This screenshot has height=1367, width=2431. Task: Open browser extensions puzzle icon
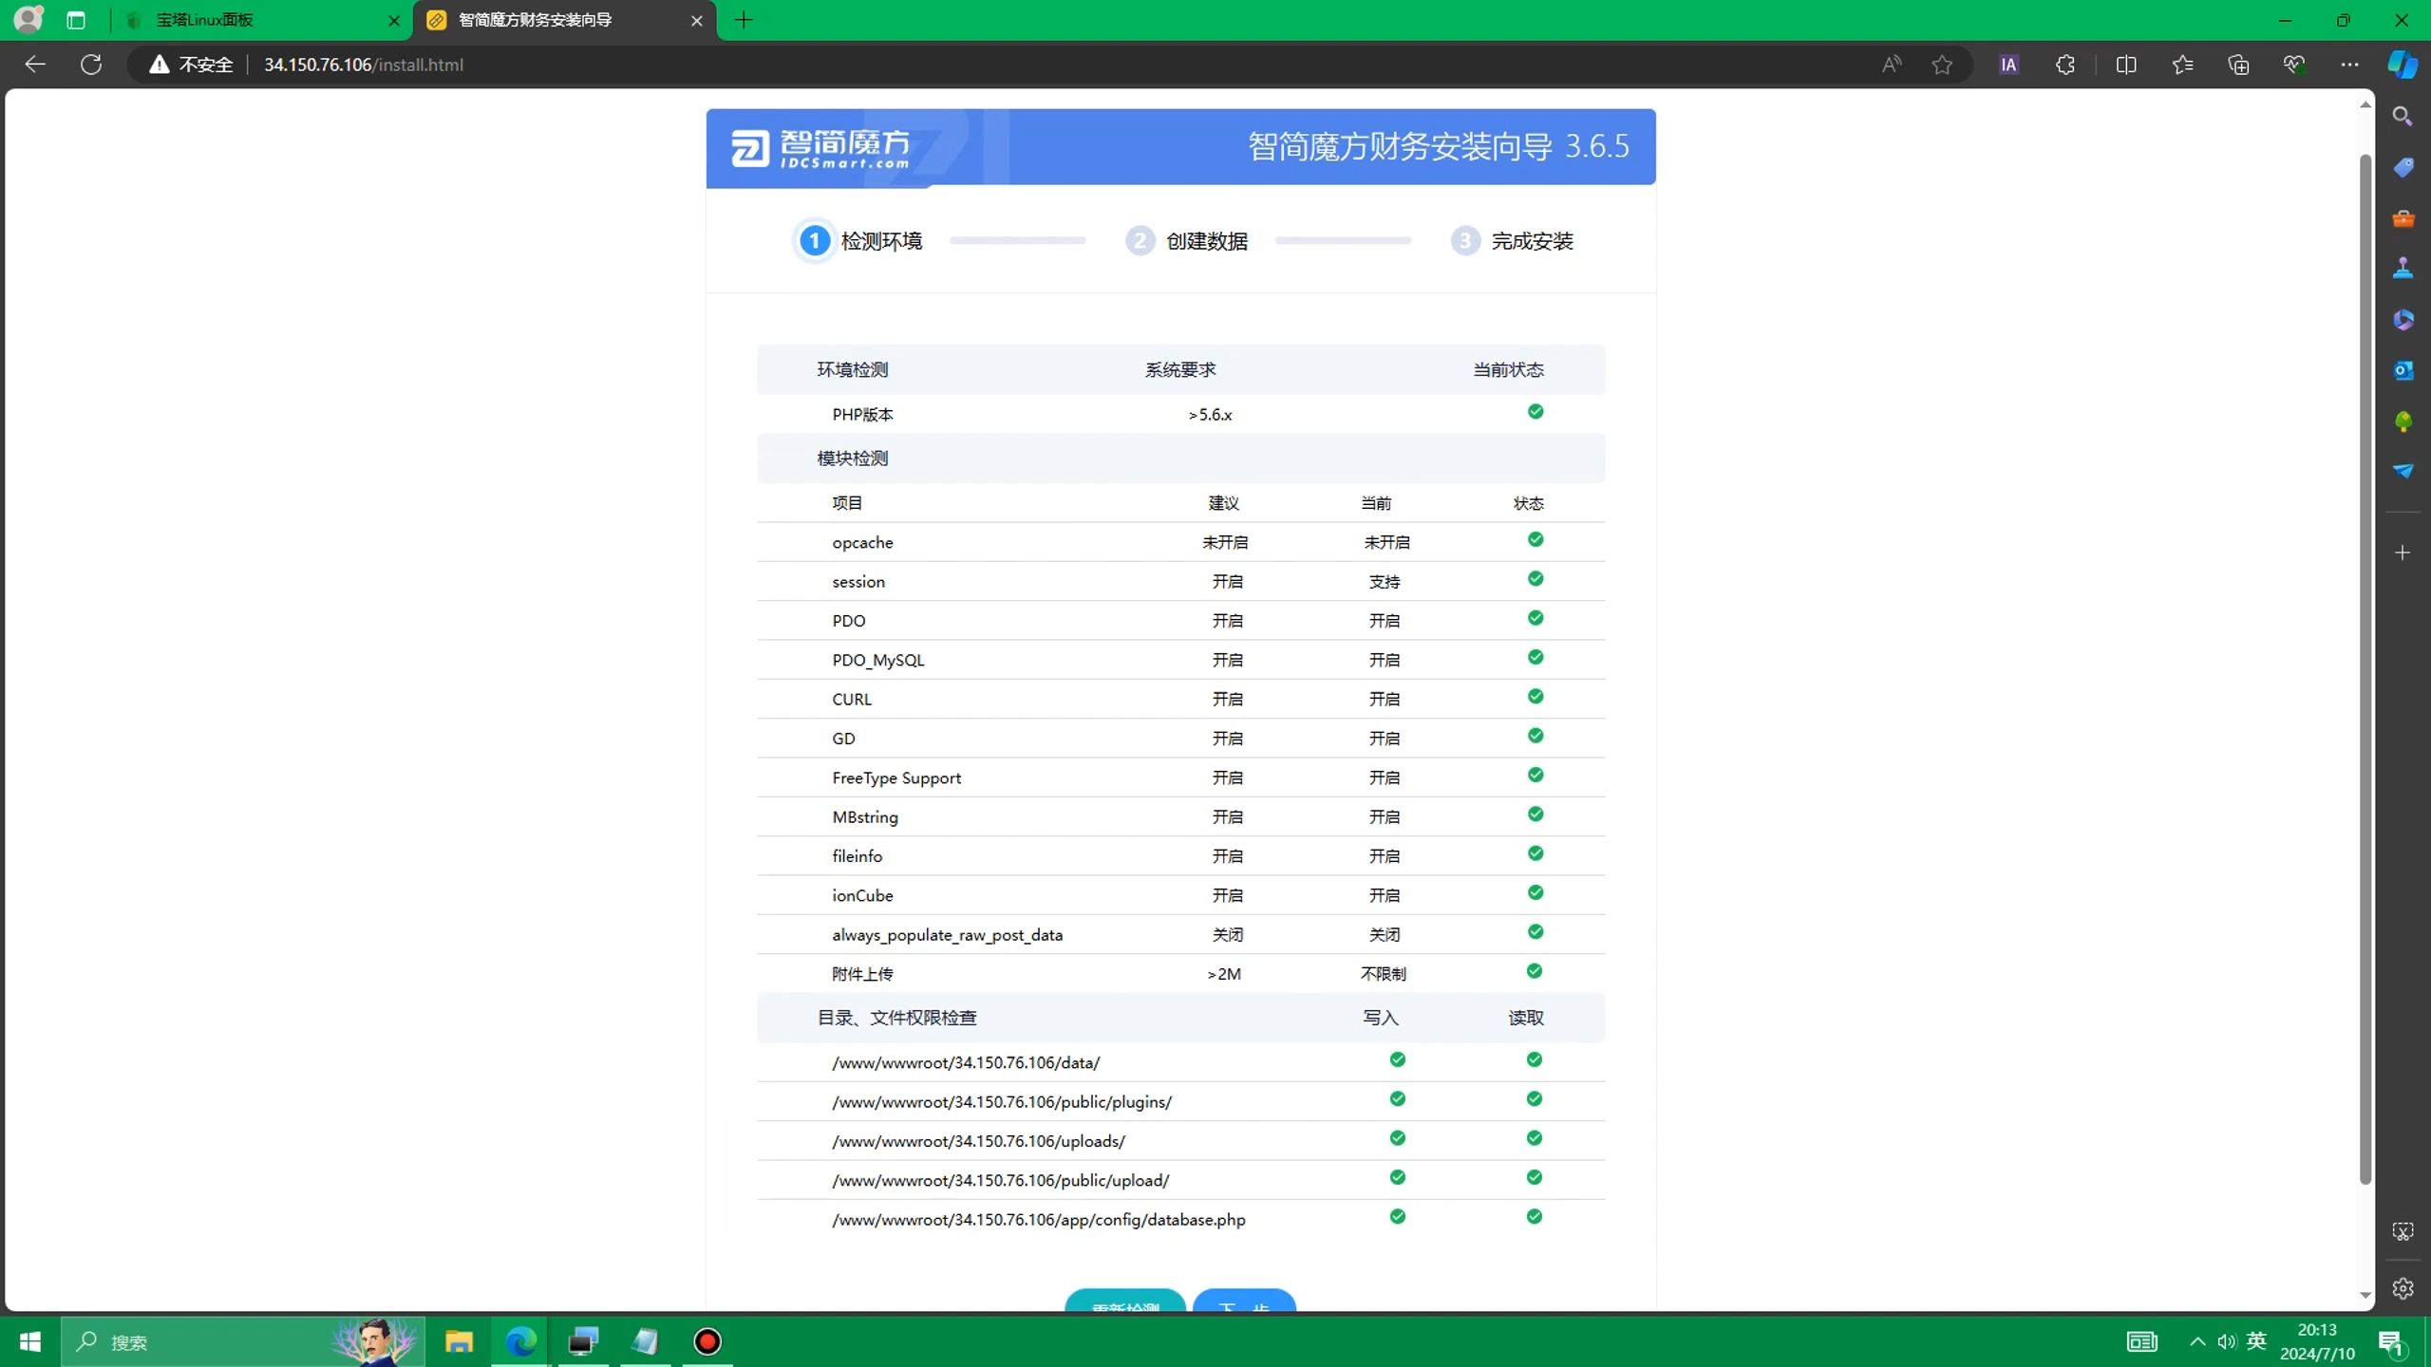click(x=2065, y=65)
